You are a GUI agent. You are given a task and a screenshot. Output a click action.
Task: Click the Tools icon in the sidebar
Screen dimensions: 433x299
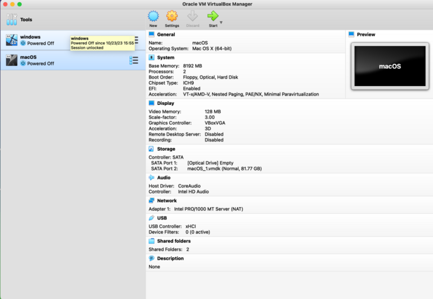[11, 20]
